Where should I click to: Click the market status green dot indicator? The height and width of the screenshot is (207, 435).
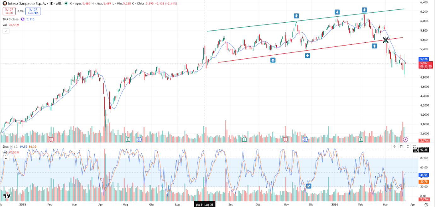66,3
